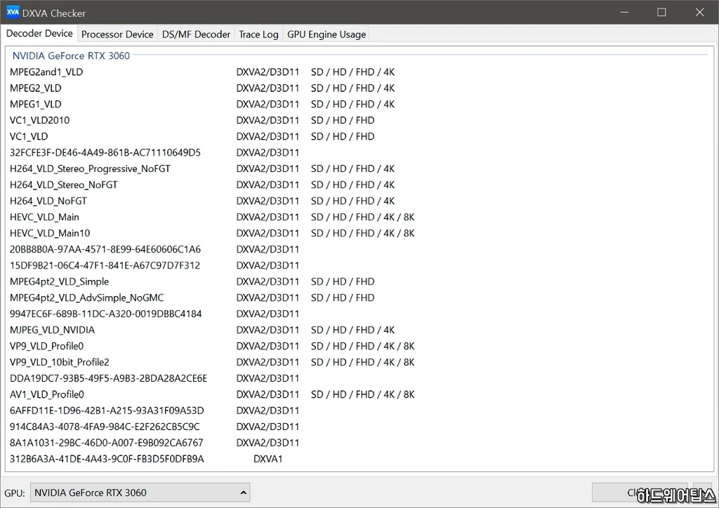Open the Processor Device tab
The width and height of the screenshot is (719, 508).
click(117, 34)
